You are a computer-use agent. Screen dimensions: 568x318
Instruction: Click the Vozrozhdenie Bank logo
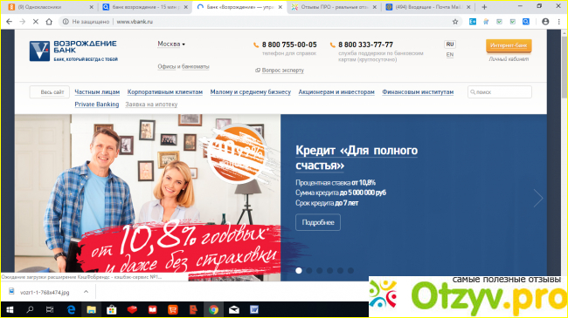point(73,51)
